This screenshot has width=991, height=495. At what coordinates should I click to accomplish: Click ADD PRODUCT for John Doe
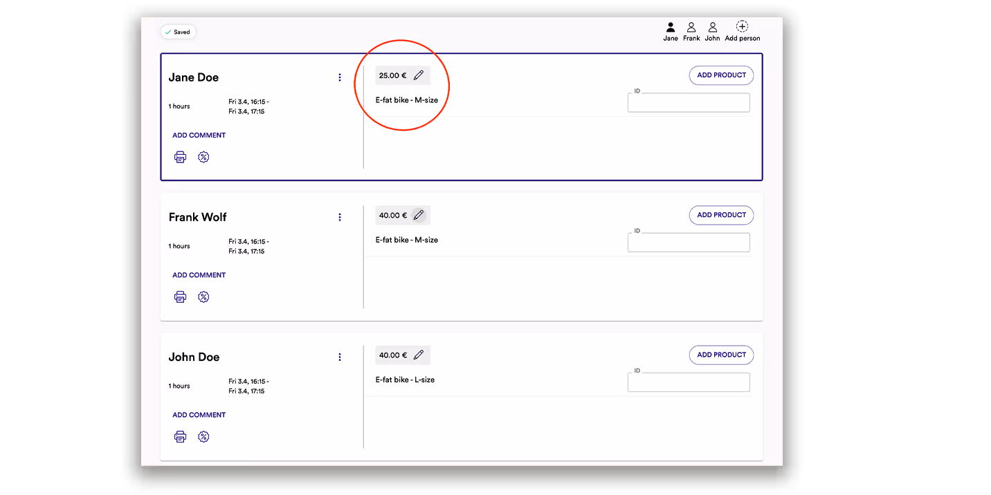pyautogui.click(x=721, y=355)
